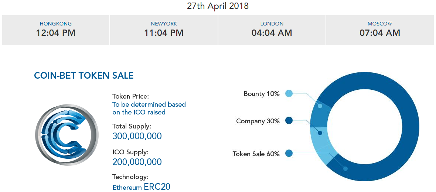Select the Hongkong time zone tile
This screenshot has width=436, height=192.
pos(56,30)
